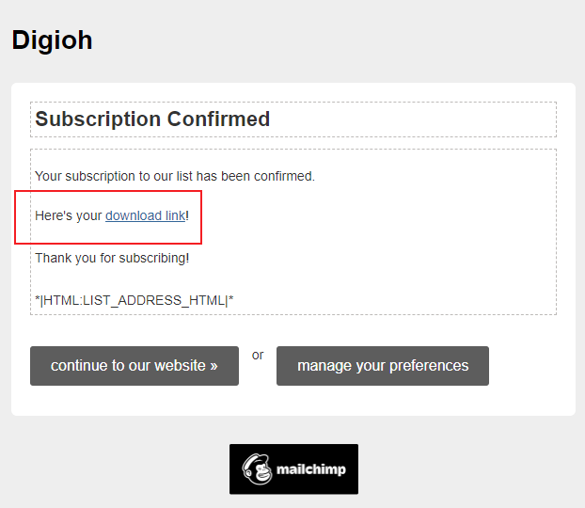The width and height of the screenshot is (585, 508).
Task: Click the manage your preferences button
Action: [x=382, y=366]
